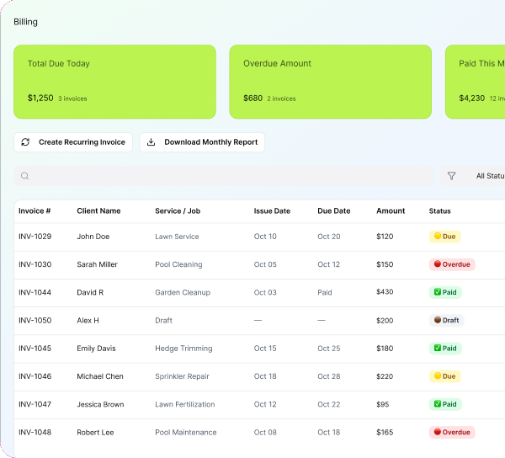Focus the invoice search field
This screenshot has height=458, width=505.
tap(224, 176)
